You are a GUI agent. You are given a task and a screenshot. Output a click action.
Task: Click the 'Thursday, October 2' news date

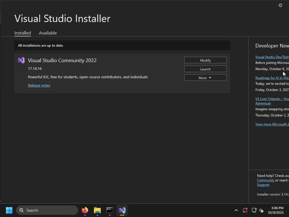(272, 115)
